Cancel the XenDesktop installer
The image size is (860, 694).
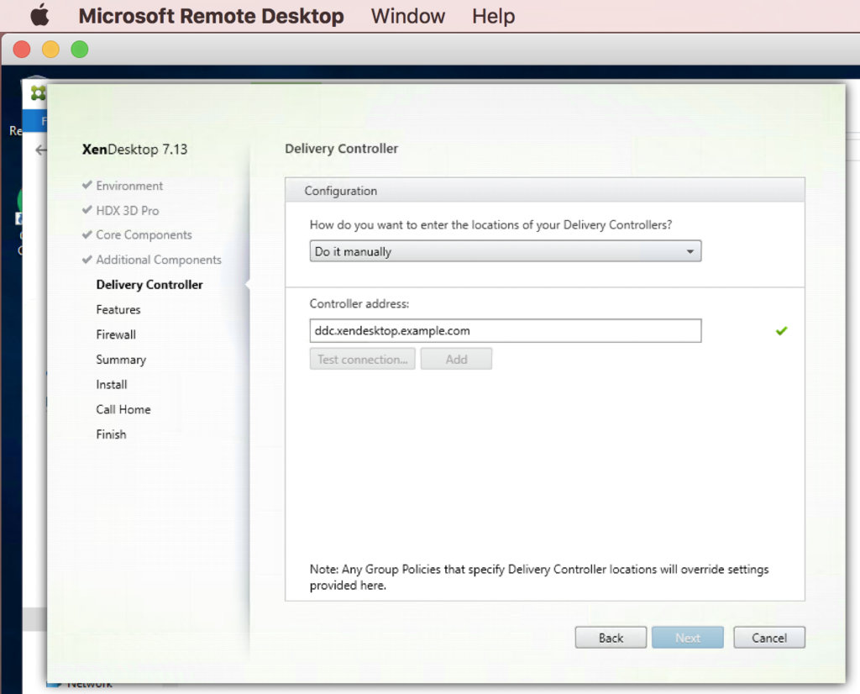(x=769, y=638)
